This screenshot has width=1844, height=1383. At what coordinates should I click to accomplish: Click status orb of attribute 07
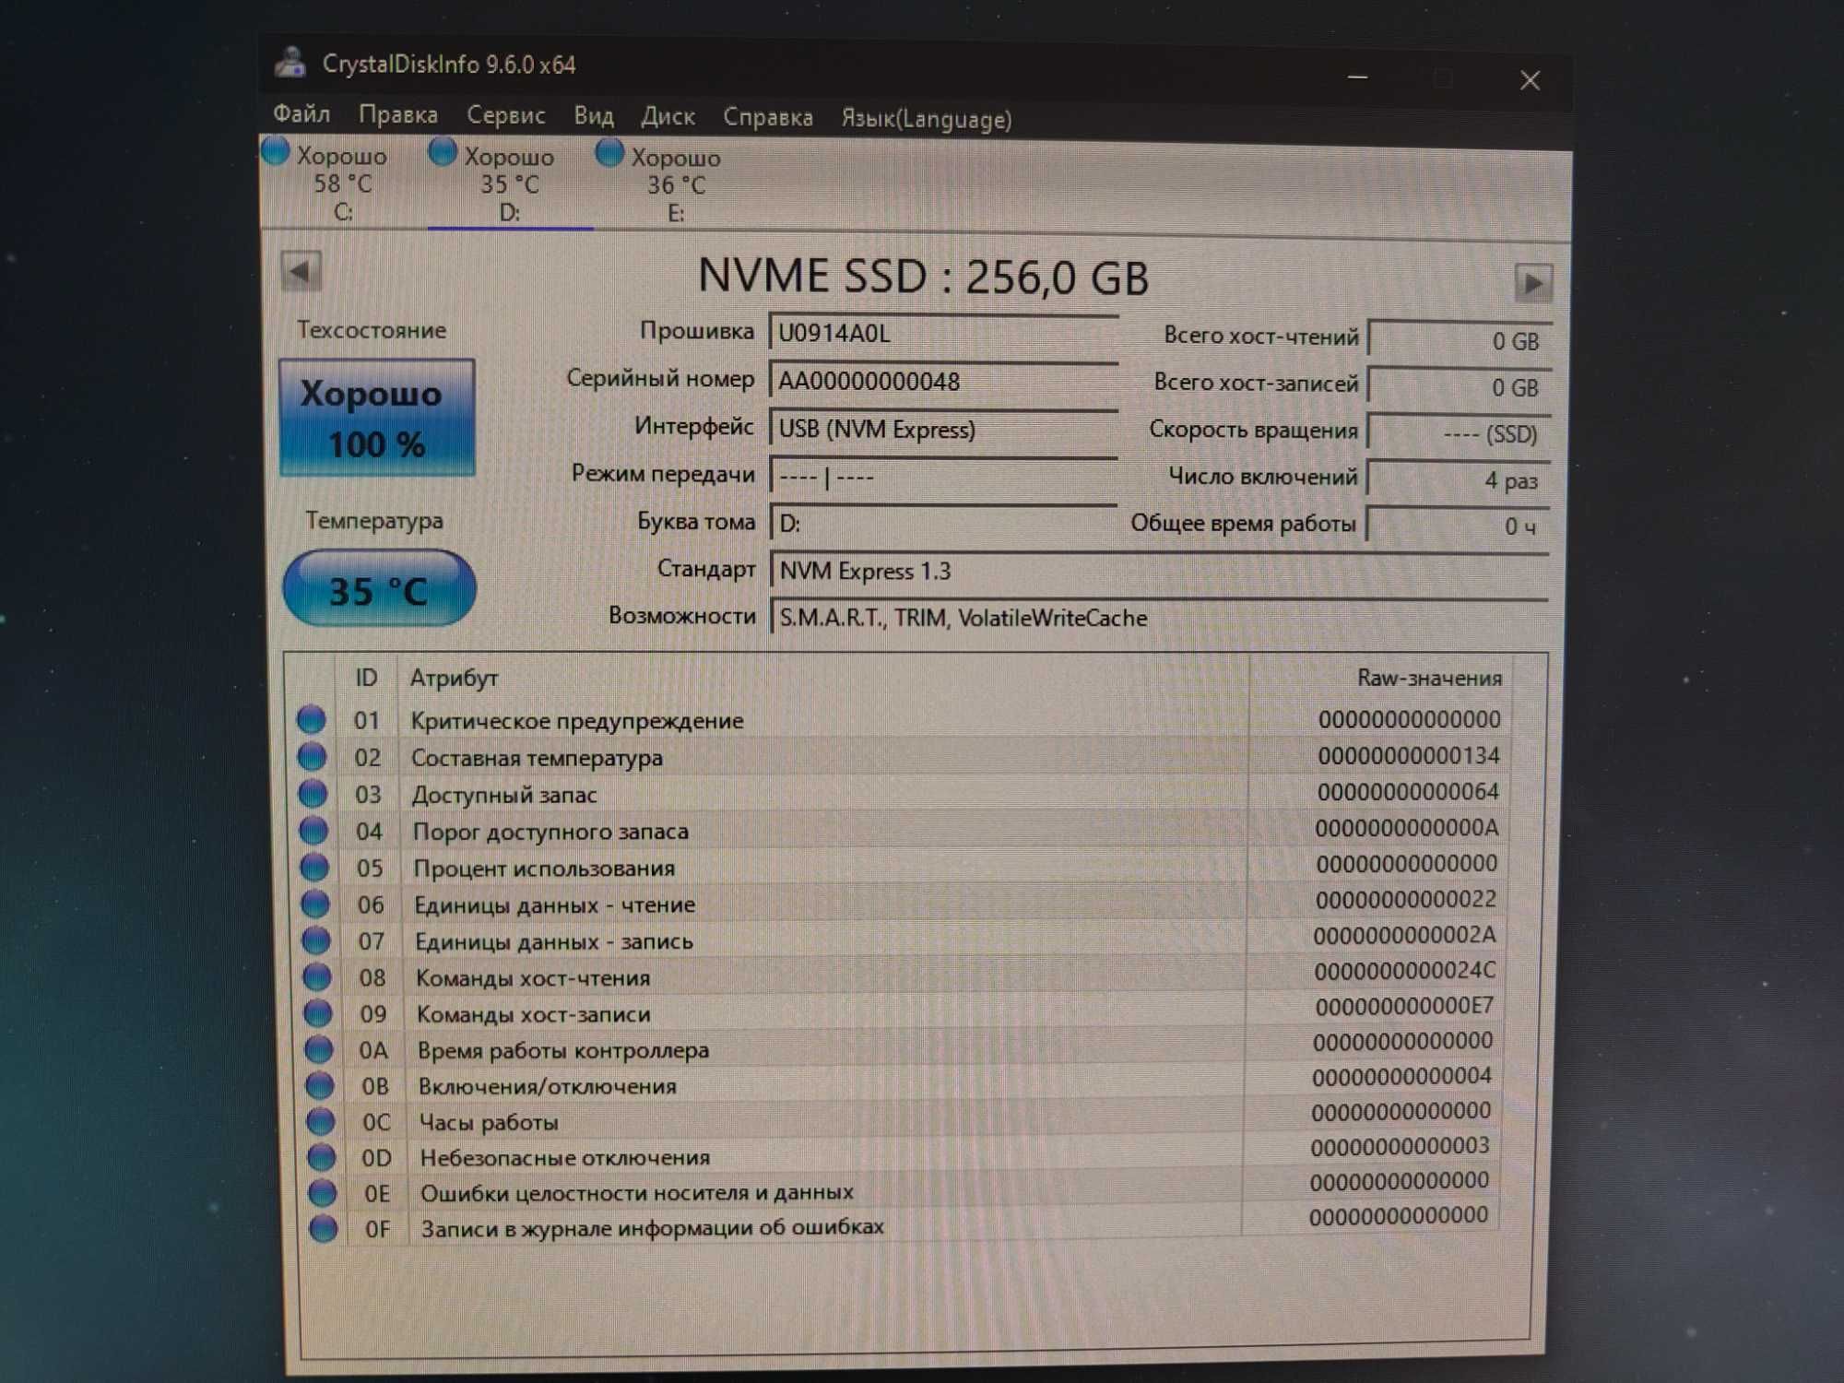coord(316,940)
